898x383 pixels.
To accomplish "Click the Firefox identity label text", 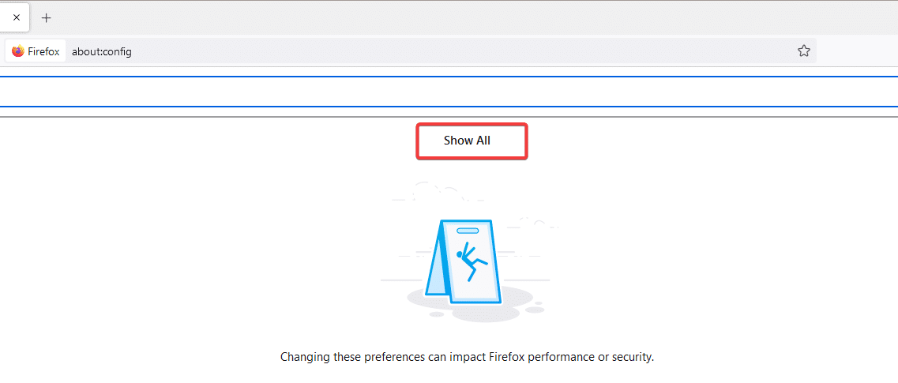I will tap(43, 51).
